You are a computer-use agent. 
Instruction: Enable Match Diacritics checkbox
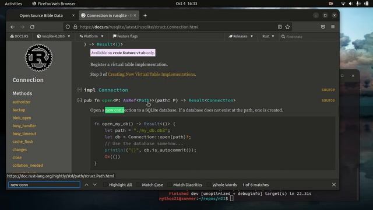[169, 185]
